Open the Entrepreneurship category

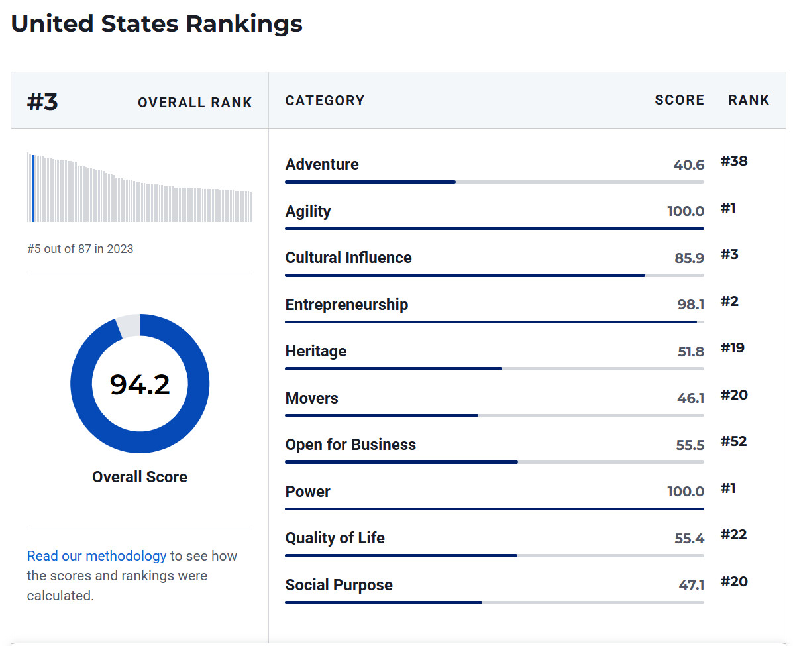click(x=346, y=305)
